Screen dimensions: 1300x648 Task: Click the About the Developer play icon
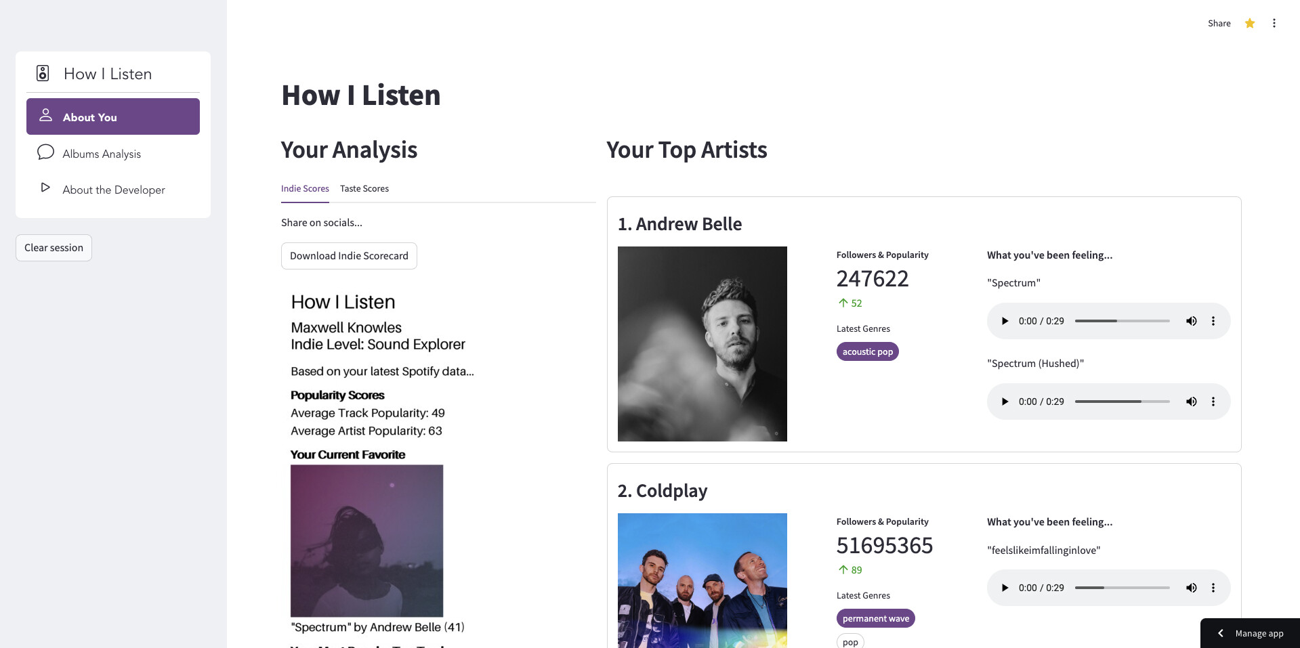click(45, 188)
